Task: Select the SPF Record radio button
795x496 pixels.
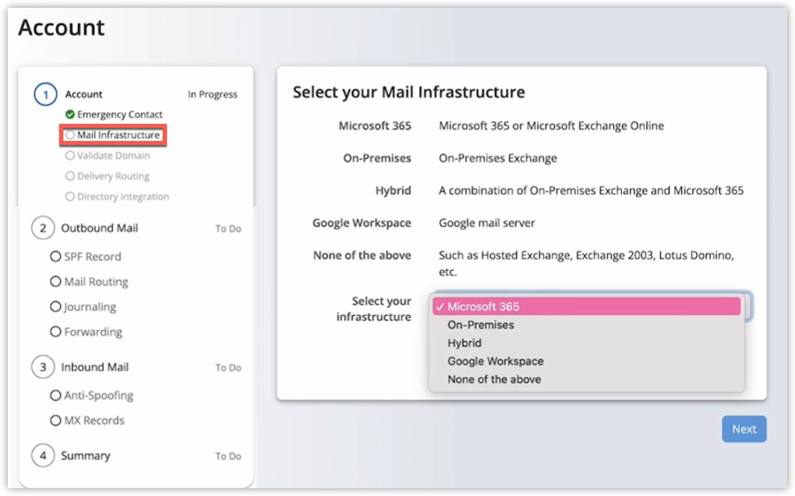Action: click(55, 256)
